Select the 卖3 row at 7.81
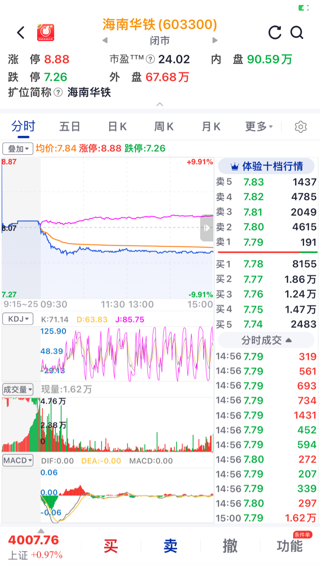The image size is (320, 569). pos(266,212)
